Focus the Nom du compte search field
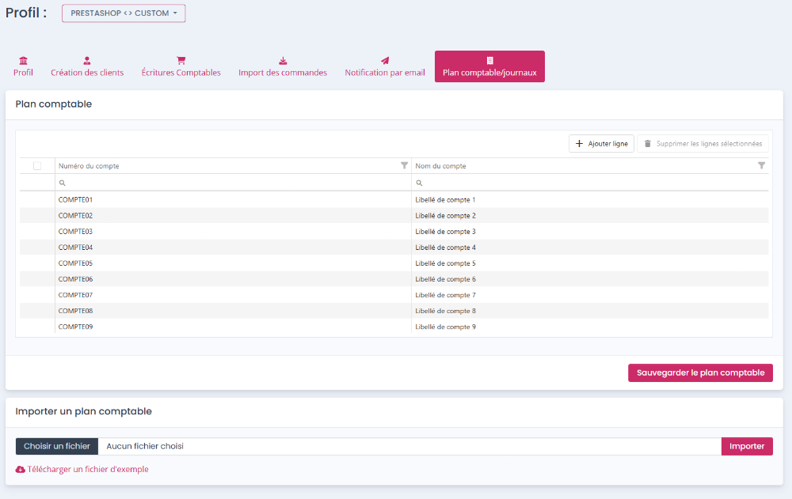Image resolution: width=792 pixels, height=499 pixels. click(x=590, y=183)
